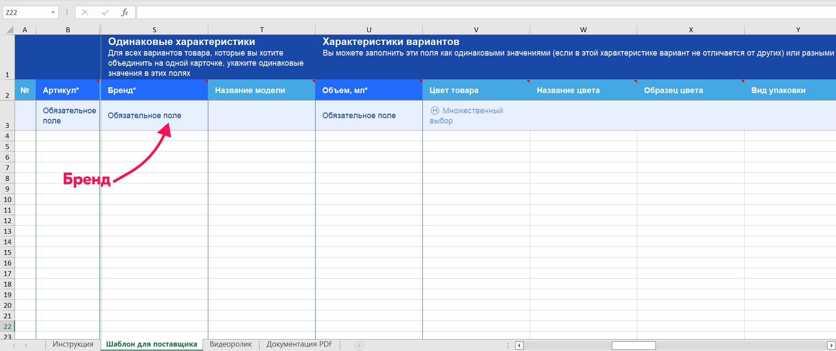Click the Insert Function fx icon

point(124,12)
